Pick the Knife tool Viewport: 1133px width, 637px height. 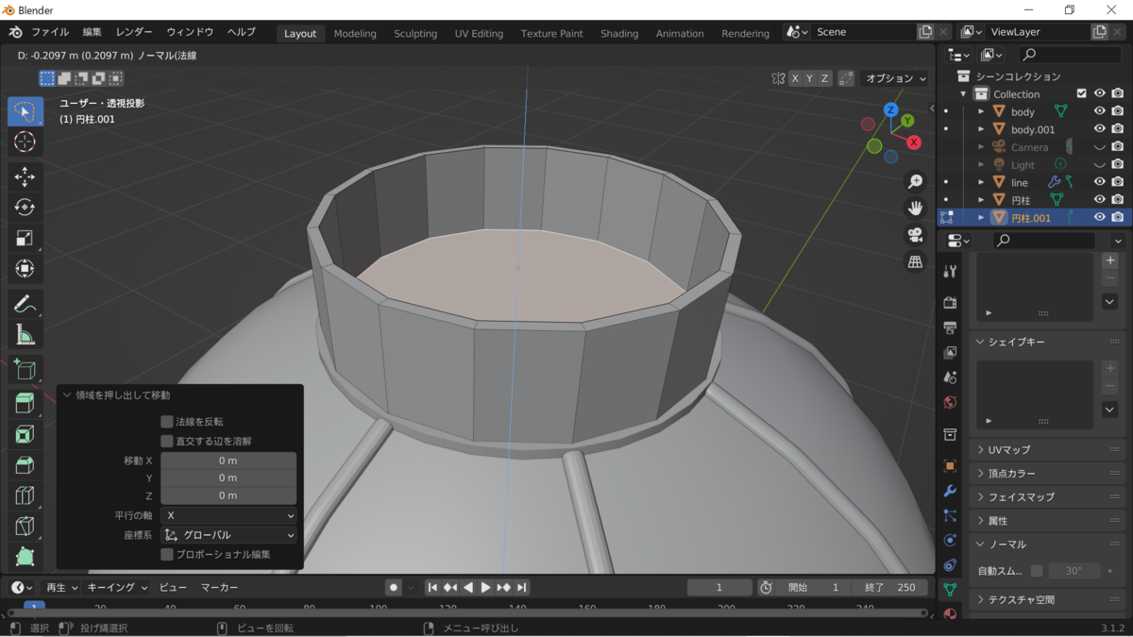[25, 526]
